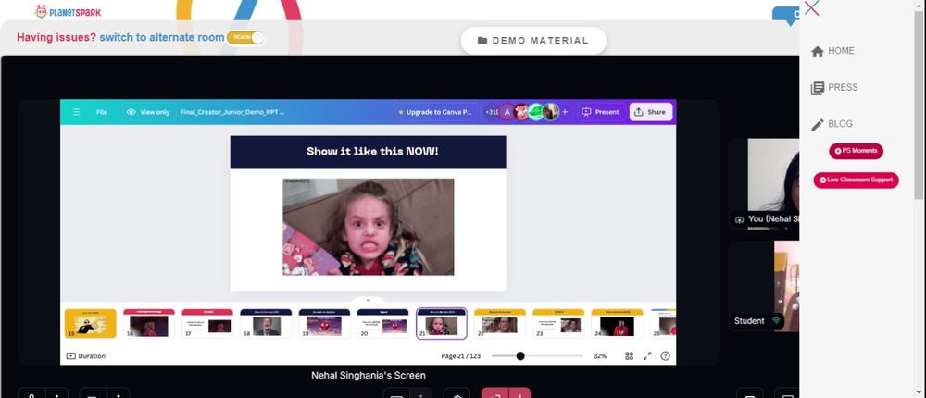Screen dimensions: 926x398
Task: Open the Canva hamburger menu
Action: pos(76,112)
